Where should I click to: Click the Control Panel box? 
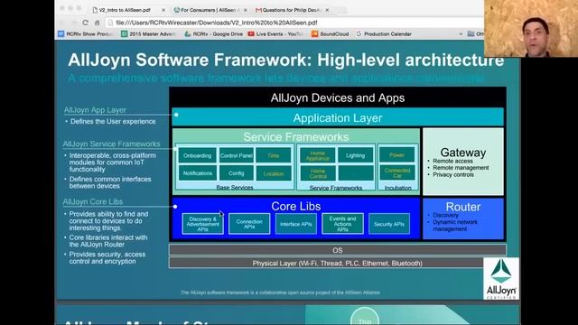click(x=237, y=155)
